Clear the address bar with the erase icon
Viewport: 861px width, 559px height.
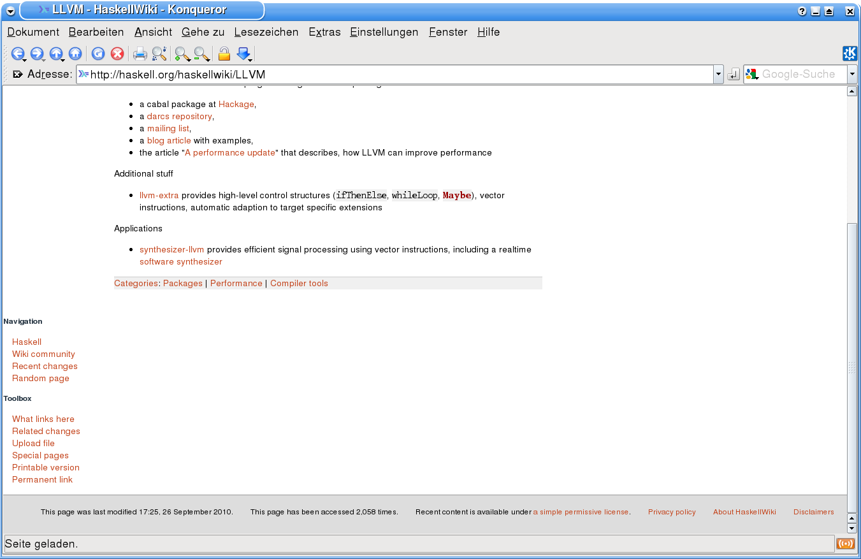click(18, 74)
